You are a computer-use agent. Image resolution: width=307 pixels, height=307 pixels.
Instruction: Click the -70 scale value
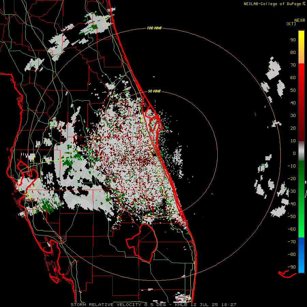coord(292,242)
